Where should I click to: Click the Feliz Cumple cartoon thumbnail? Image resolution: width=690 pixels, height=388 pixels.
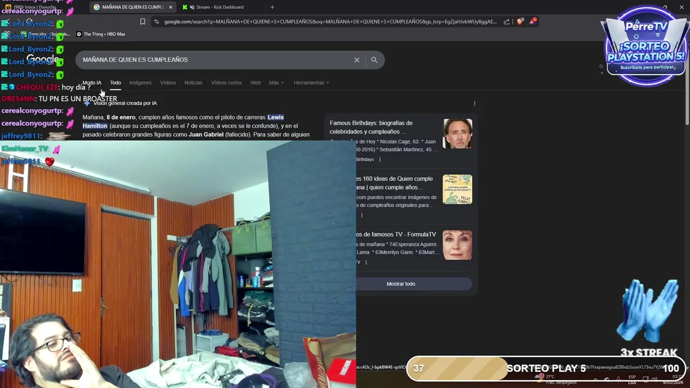pyautogui.click(x=457, y=189)
